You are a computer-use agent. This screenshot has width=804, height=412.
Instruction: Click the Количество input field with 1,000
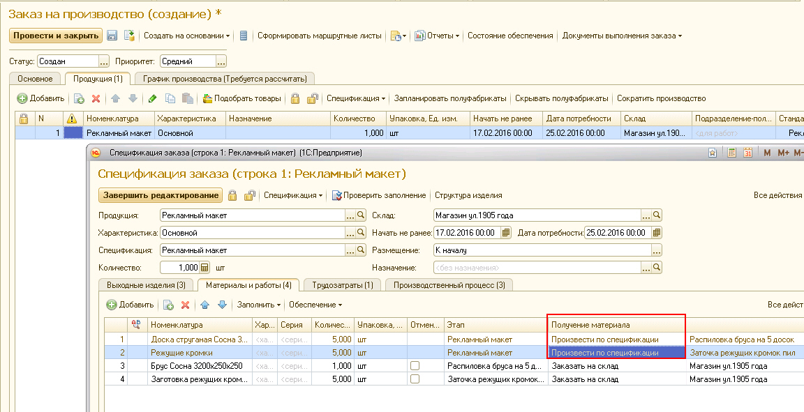180,268
